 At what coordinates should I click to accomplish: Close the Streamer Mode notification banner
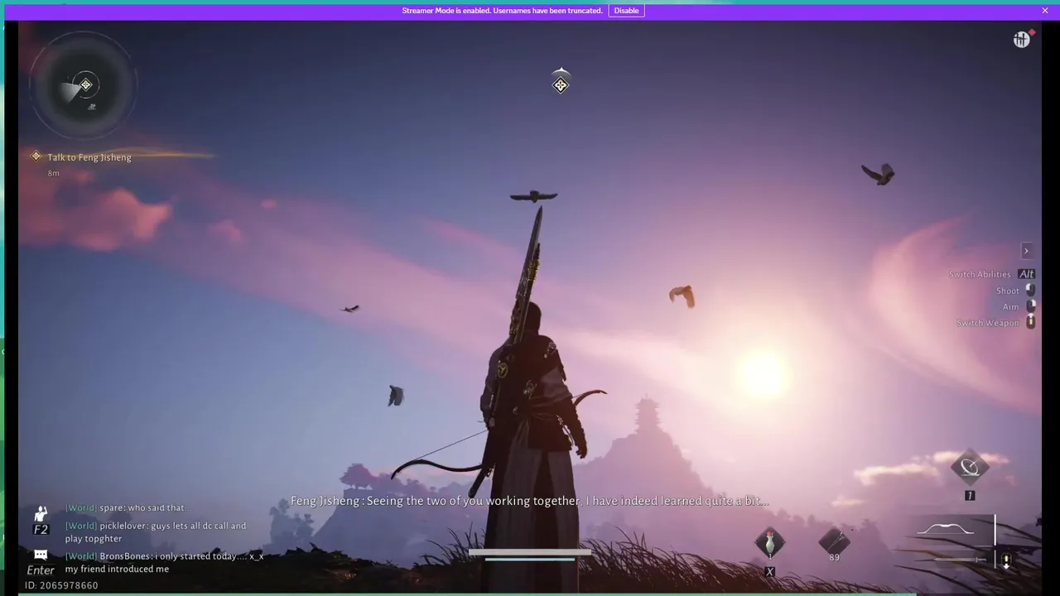pos(1045,11)
